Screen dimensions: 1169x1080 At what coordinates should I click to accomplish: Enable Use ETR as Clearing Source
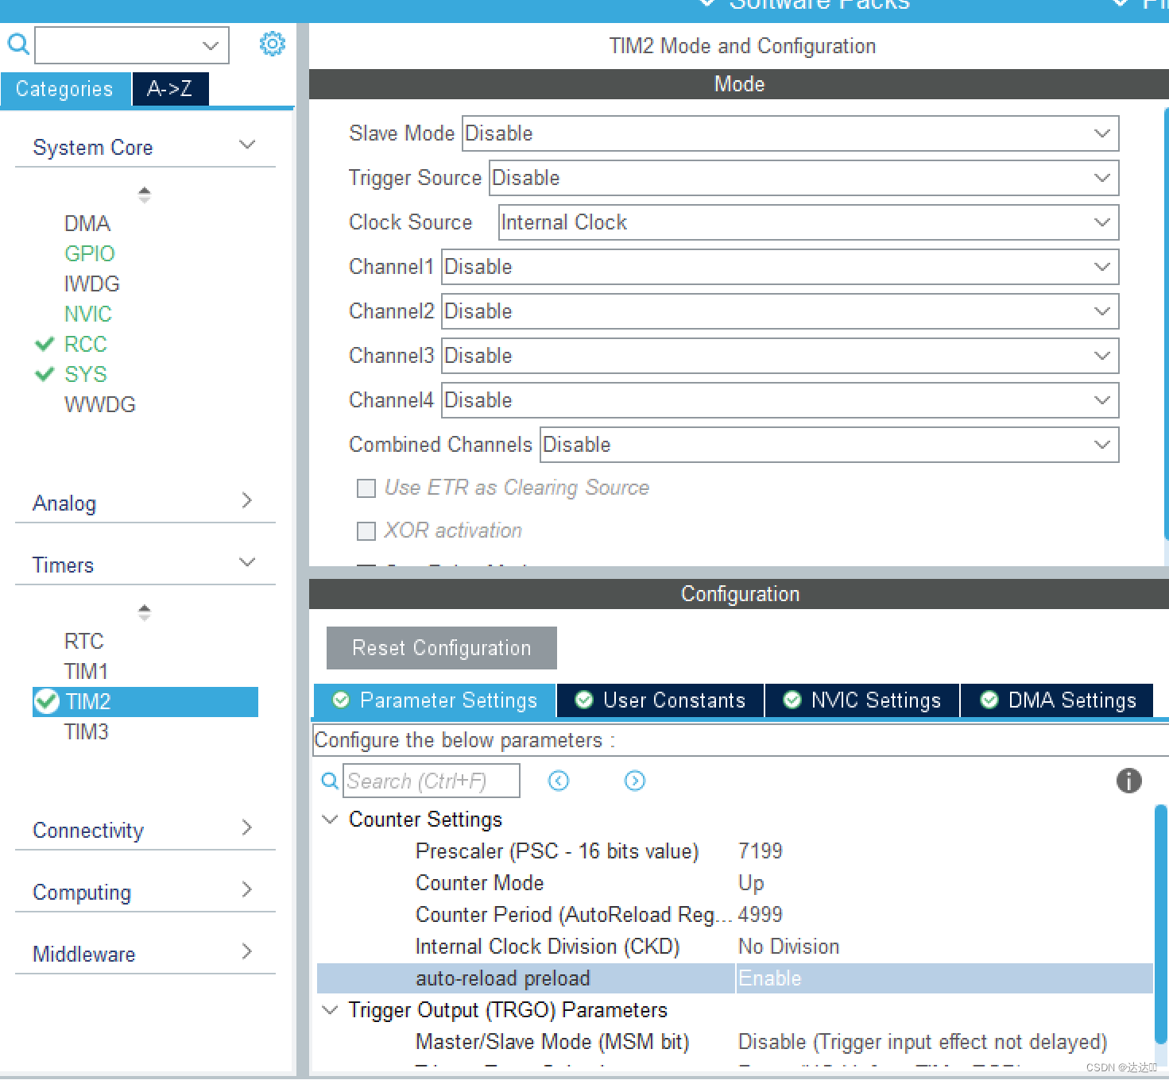tap(366, 488)
